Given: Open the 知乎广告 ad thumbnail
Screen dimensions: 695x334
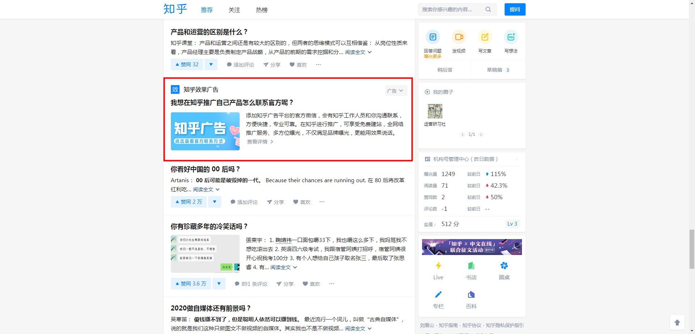Looking at the screenshot, I should click(x=205, y=131).
